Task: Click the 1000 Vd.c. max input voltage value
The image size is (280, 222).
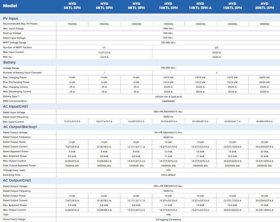Action: pyautogui.click(x=168, y=29)
